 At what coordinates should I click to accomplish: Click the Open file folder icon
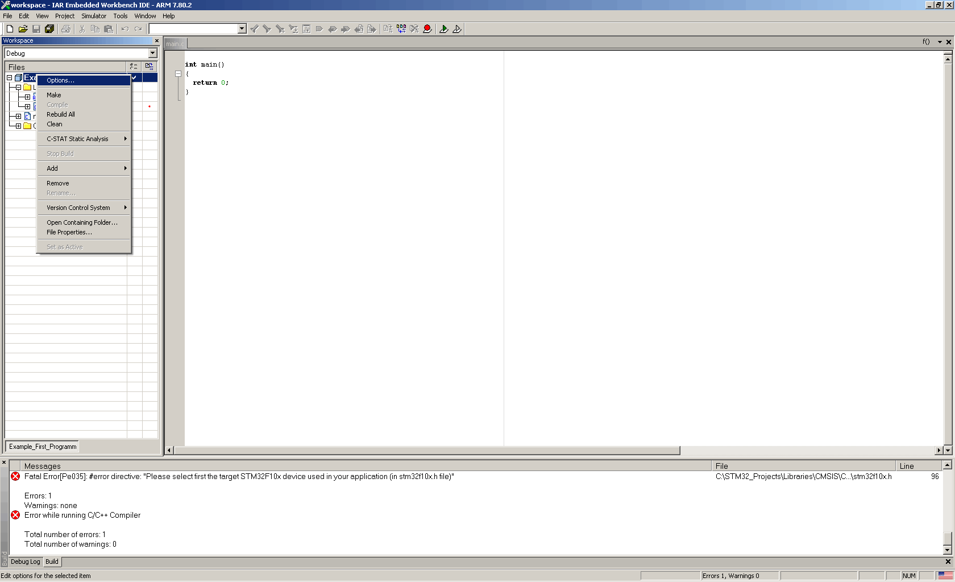23,29
